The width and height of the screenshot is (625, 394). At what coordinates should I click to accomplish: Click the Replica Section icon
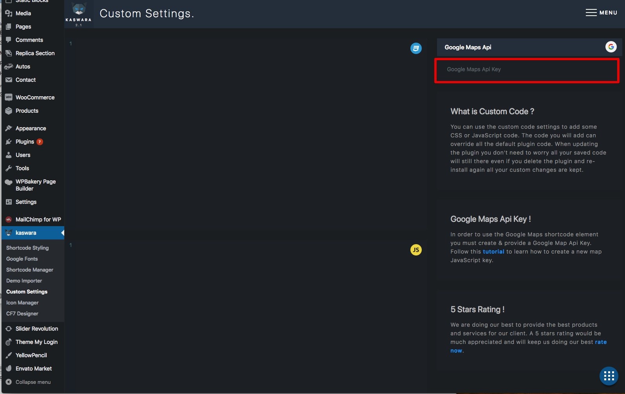point(9,53)
